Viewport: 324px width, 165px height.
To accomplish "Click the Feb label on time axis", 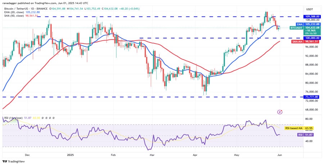I will [113, 155].
